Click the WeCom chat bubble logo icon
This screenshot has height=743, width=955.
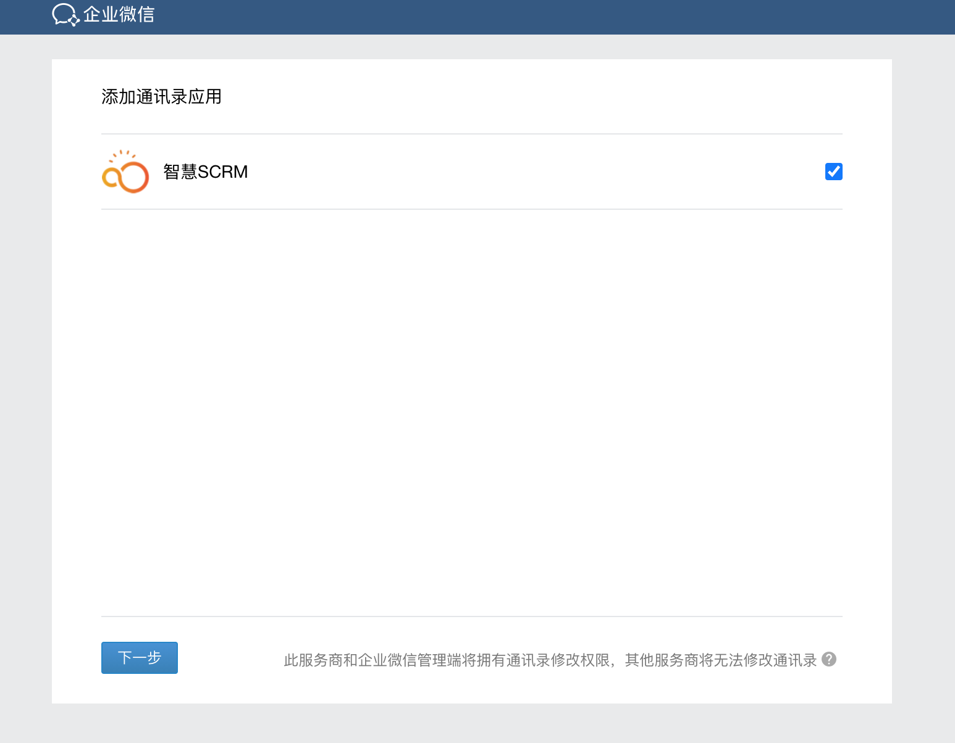[x=65, y=14]
